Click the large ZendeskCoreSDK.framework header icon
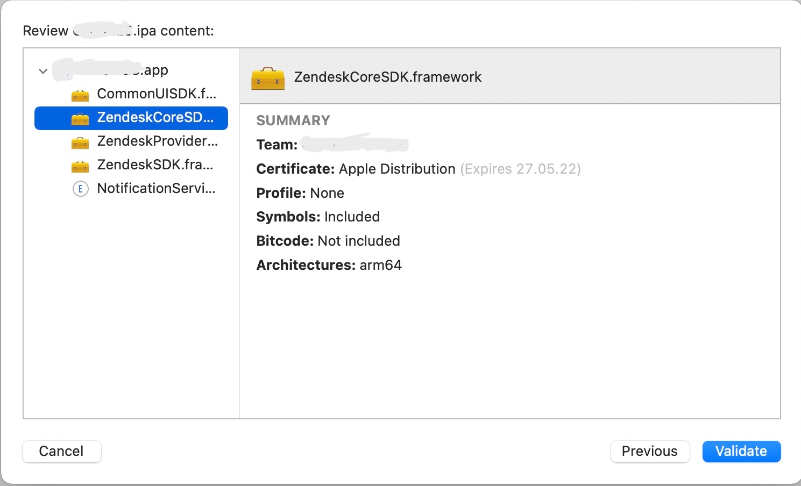 click(268, 78)
